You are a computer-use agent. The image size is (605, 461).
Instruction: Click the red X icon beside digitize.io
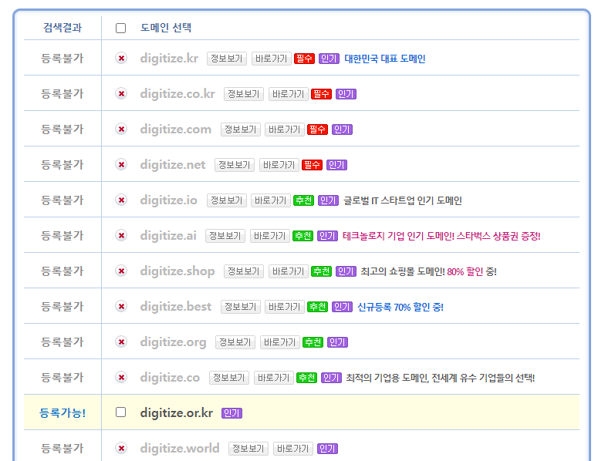point(121,200)
